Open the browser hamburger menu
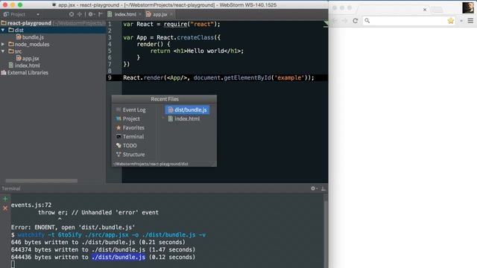This screenshot has height=268, width=477. (470, 21)
